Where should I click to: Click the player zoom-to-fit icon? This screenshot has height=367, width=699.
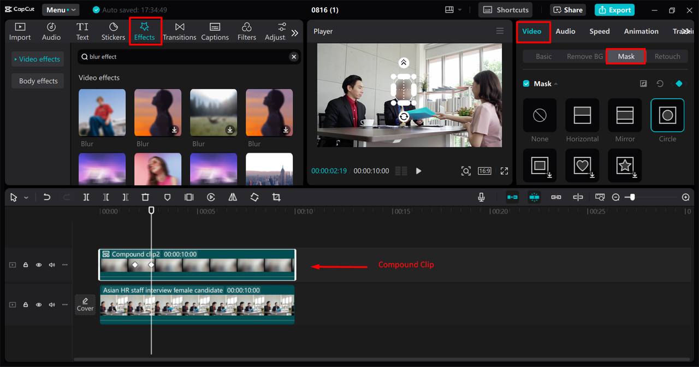466,171
